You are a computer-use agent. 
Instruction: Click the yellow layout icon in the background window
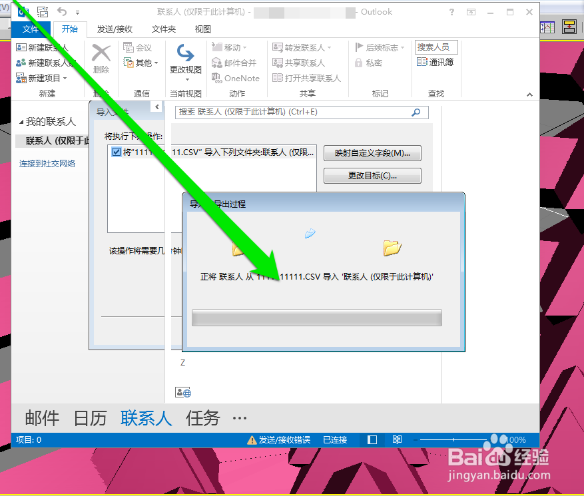(569, 27)
